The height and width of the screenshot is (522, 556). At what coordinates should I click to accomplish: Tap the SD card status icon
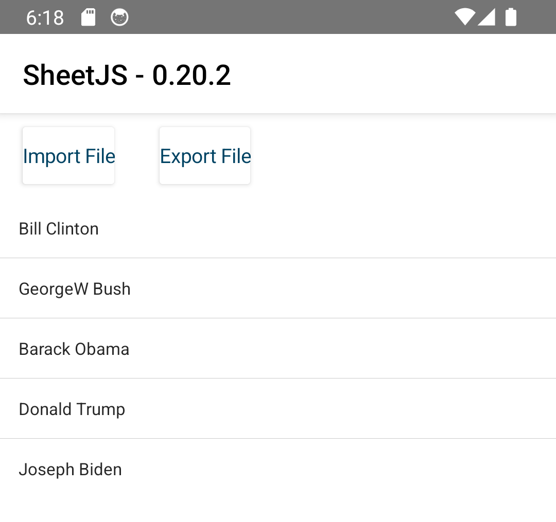(x=89, y=17)
